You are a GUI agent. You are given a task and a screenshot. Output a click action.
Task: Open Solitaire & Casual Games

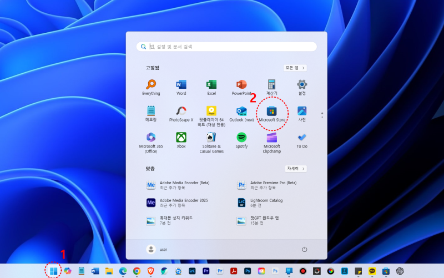tap(211, 143)
